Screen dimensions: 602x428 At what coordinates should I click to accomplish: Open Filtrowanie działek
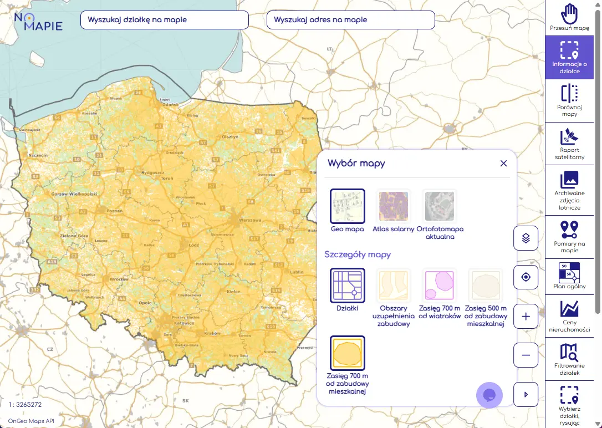click(569, 359)
